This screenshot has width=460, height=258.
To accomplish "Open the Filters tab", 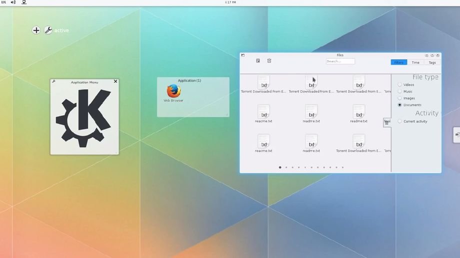I will (398, 62).
